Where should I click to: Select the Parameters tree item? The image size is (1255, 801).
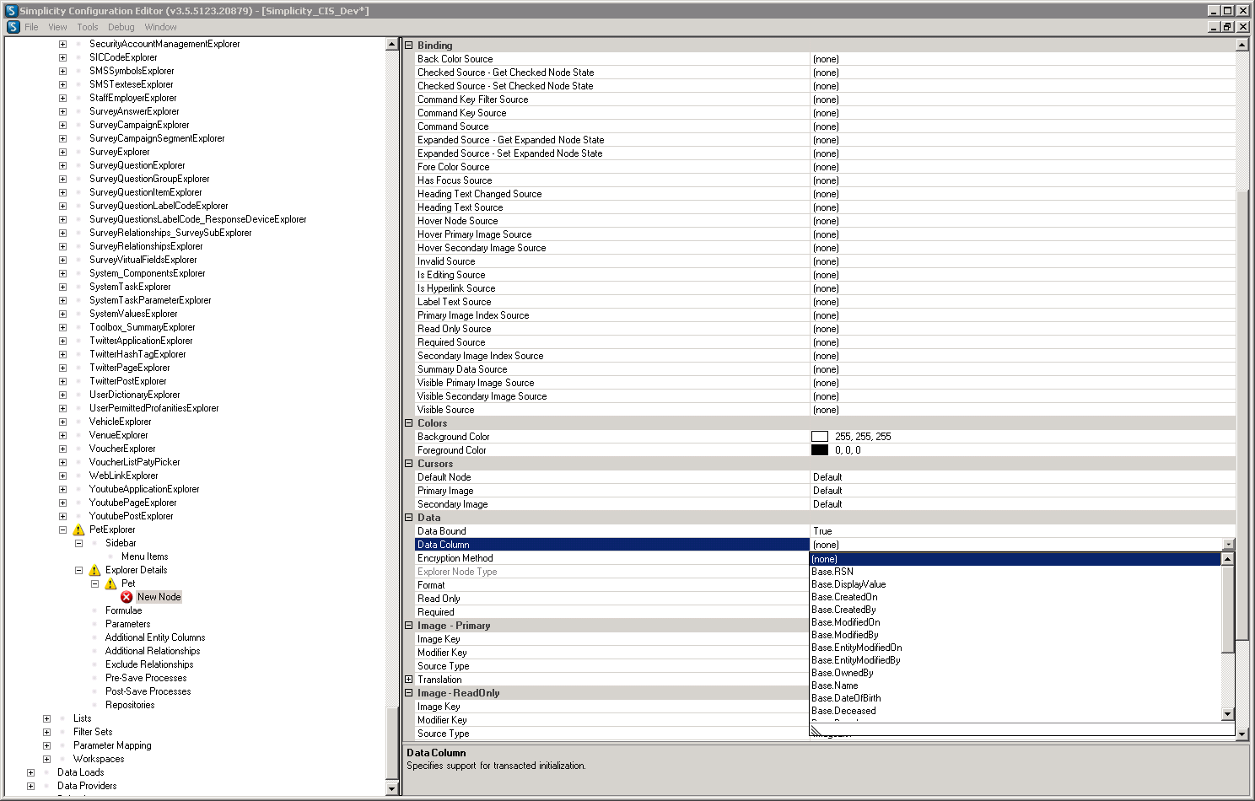(128, 624)
